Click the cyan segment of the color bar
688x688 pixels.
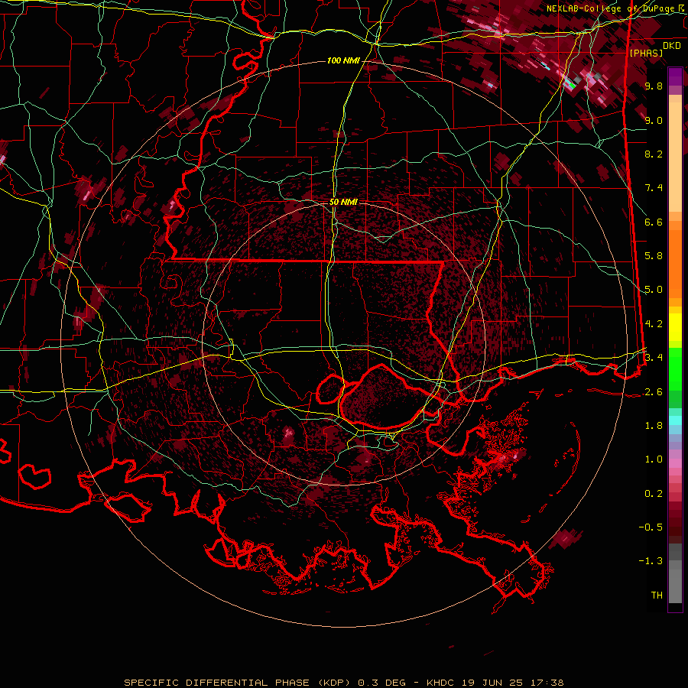[675, 420]
